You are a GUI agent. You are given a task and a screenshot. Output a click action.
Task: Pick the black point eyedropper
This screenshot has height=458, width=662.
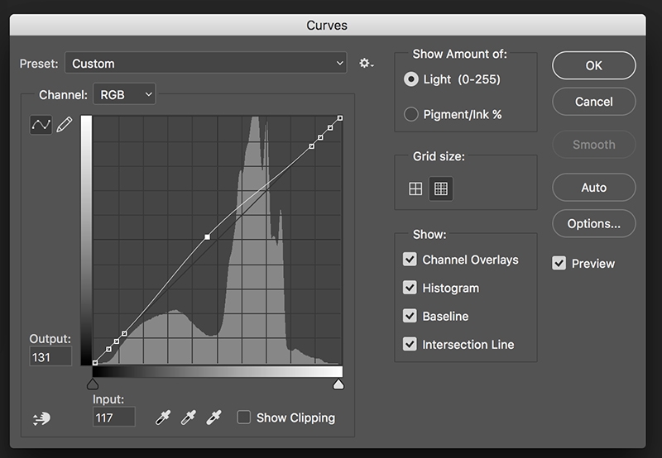[163, 417]
